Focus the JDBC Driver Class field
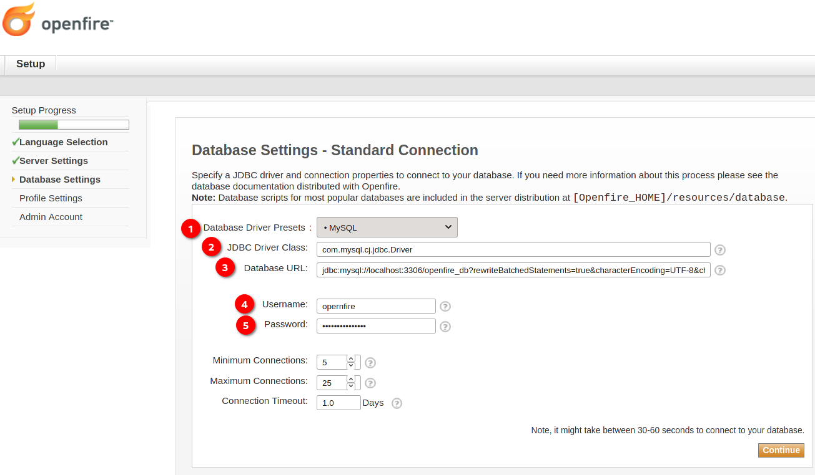Viewport: 815px width, 475px height. point(513,249)
